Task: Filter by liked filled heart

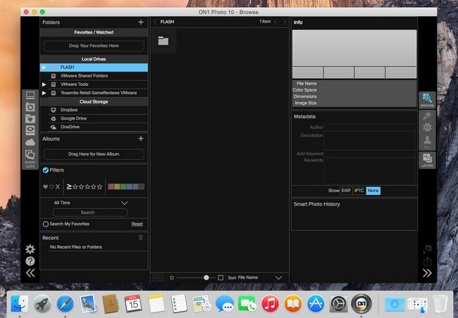Action: click(45, 186)
